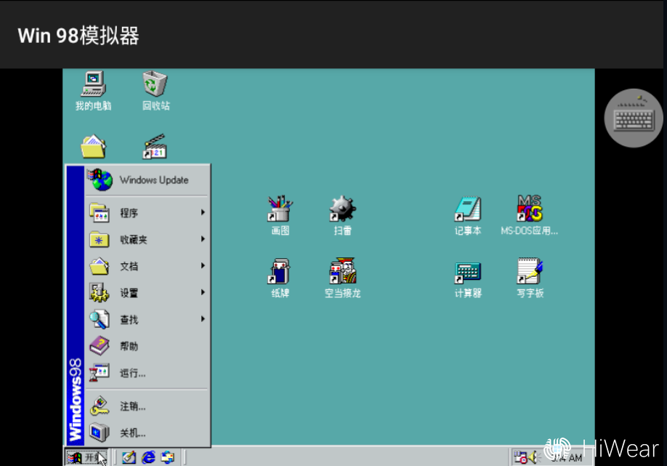Image resolution: width=667 pixels, height=466 pixels.
Task: Click Internet Explorer quick launch icon
Action: (x=149, y=457)
